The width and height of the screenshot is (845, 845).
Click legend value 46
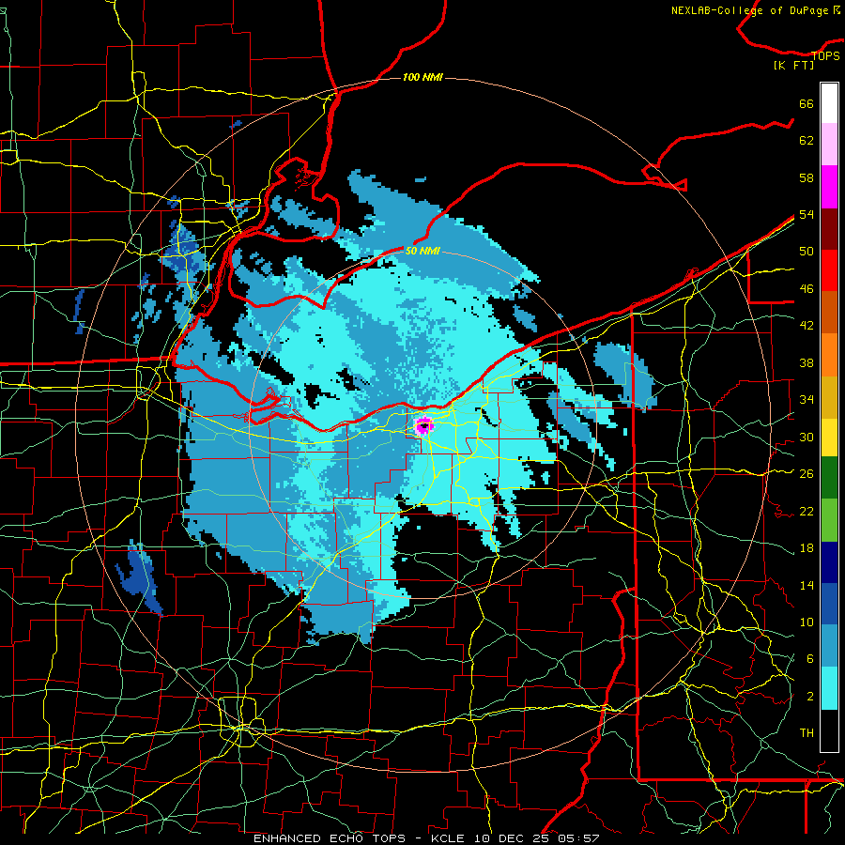point(807,289)
